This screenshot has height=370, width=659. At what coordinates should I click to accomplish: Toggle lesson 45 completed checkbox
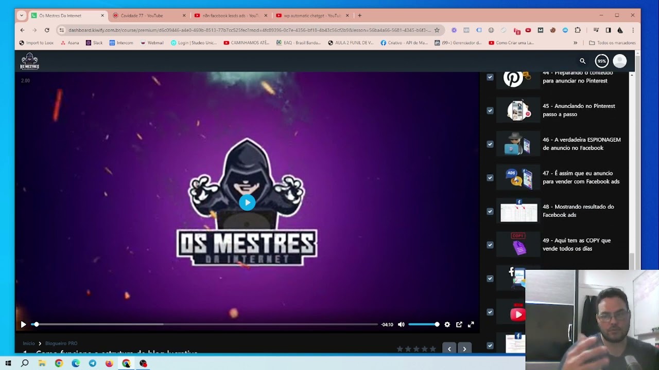click(x=490, y=110)
